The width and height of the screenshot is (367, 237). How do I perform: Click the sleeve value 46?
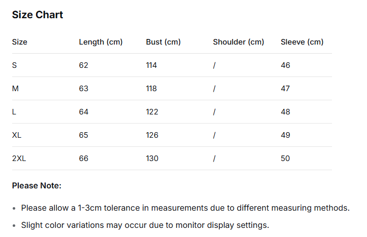[x=285, y=65]
